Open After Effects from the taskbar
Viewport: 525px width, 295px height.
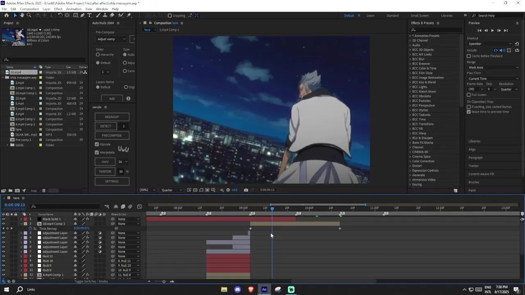click(x=264, y=289)
